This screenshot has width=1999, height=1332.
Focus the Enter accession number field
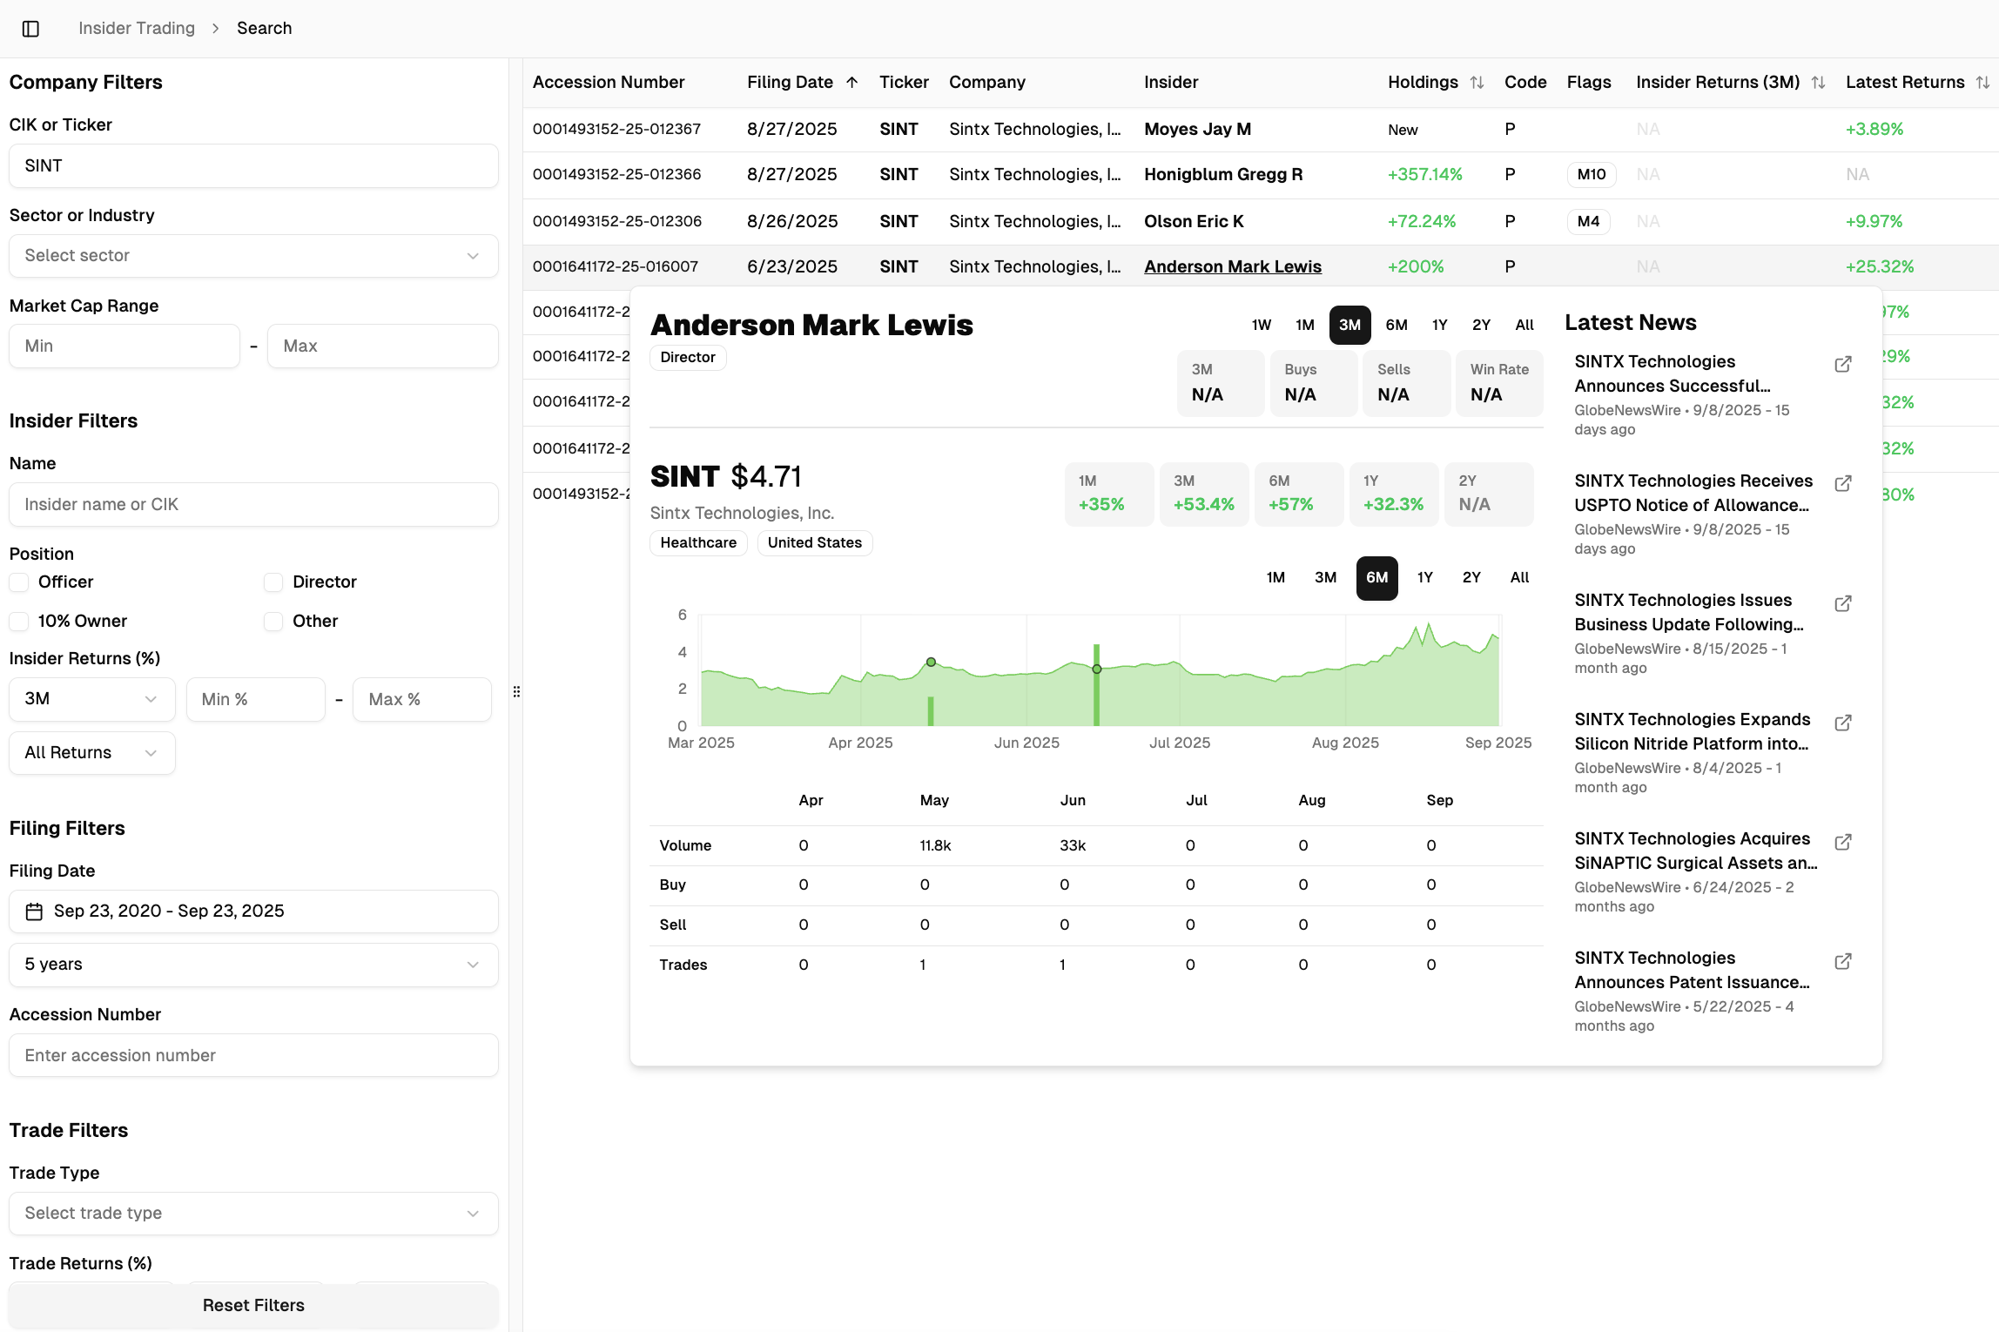(253, 1056)
